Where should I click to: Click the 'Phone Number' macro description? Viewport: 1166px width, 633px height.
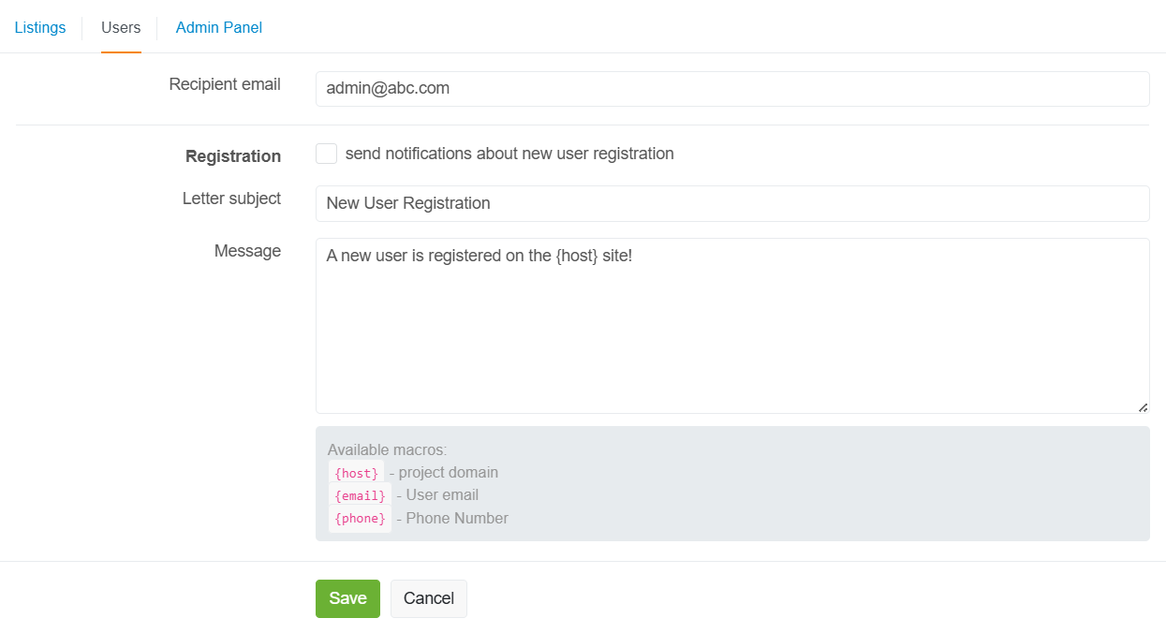456,519
